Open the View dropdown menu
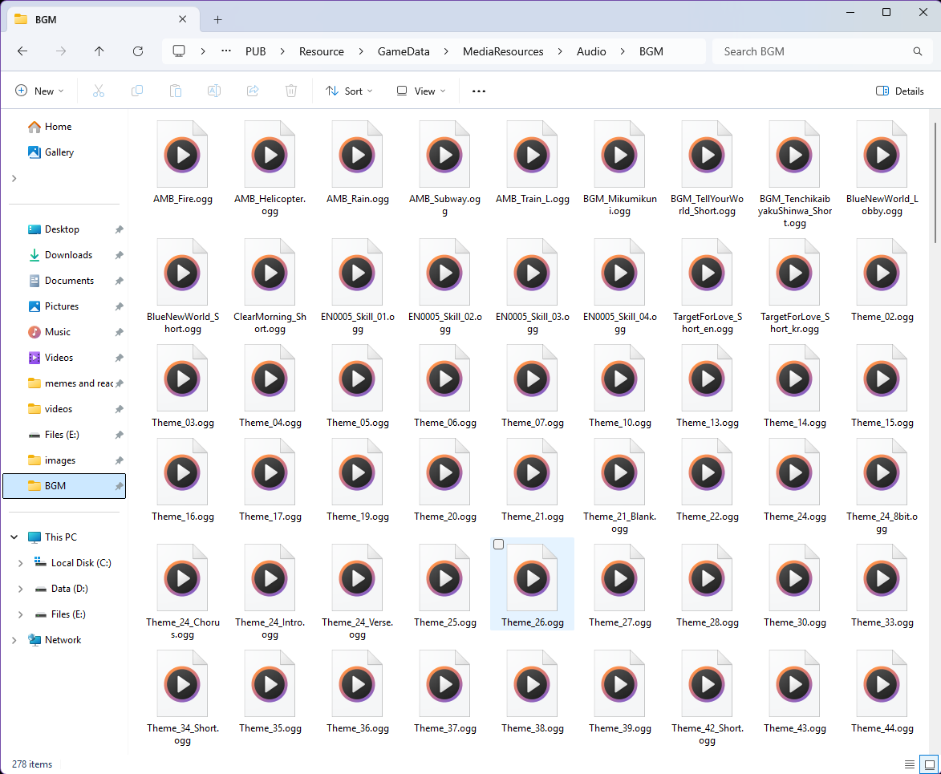Screen dimensions: 941x774 click(x=420, y=91)
